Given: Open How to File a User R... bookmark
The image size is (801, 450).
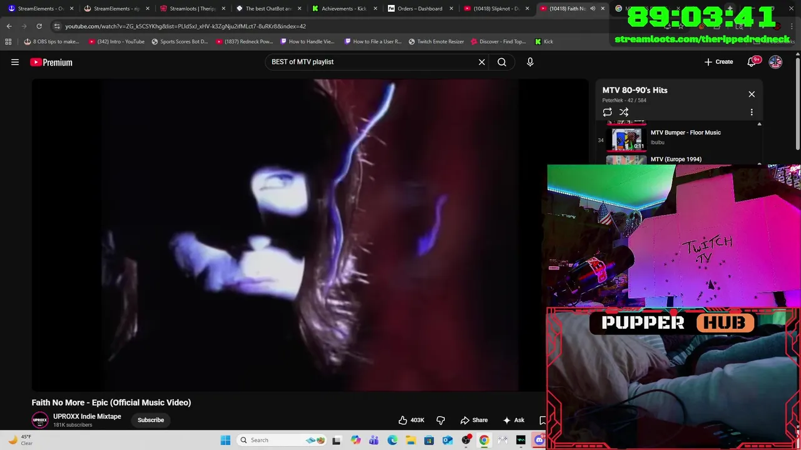Looking at the screenshot, I should 373,42.
